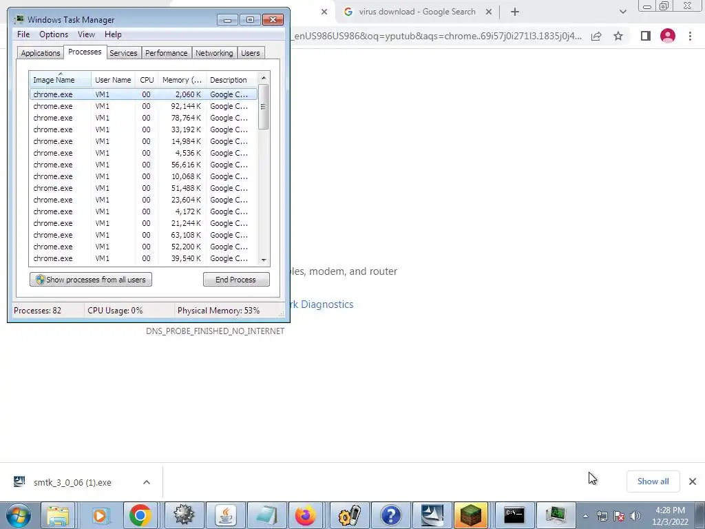
Task: Open the File menu in Task Manager
Action: (23, 34)
